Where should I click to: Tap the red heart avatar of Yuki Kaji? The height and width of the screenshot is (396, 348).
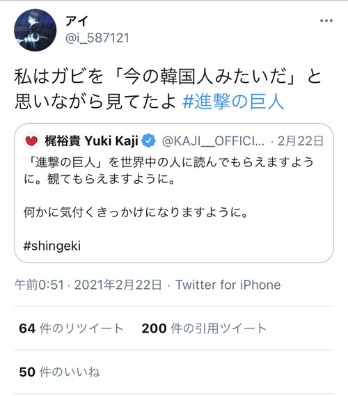tap(31, 141)
